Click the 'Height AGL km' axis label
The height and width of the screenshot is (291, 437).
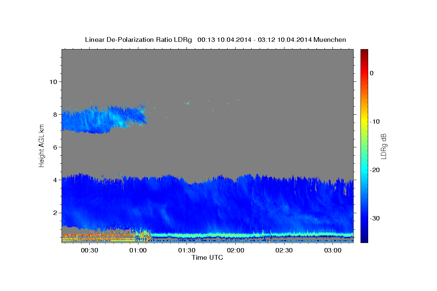coord(42,146)
